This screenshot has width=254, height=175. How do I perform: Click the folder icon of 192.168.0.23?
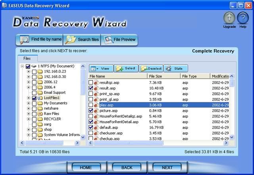coord(40,71)
